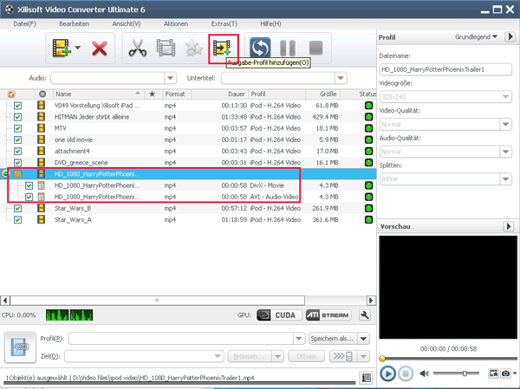Click the Stop button in preview

pos(406,373)
